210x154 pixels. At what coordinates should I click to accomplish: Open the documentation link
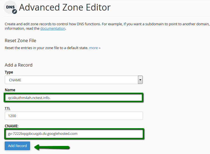53,29
